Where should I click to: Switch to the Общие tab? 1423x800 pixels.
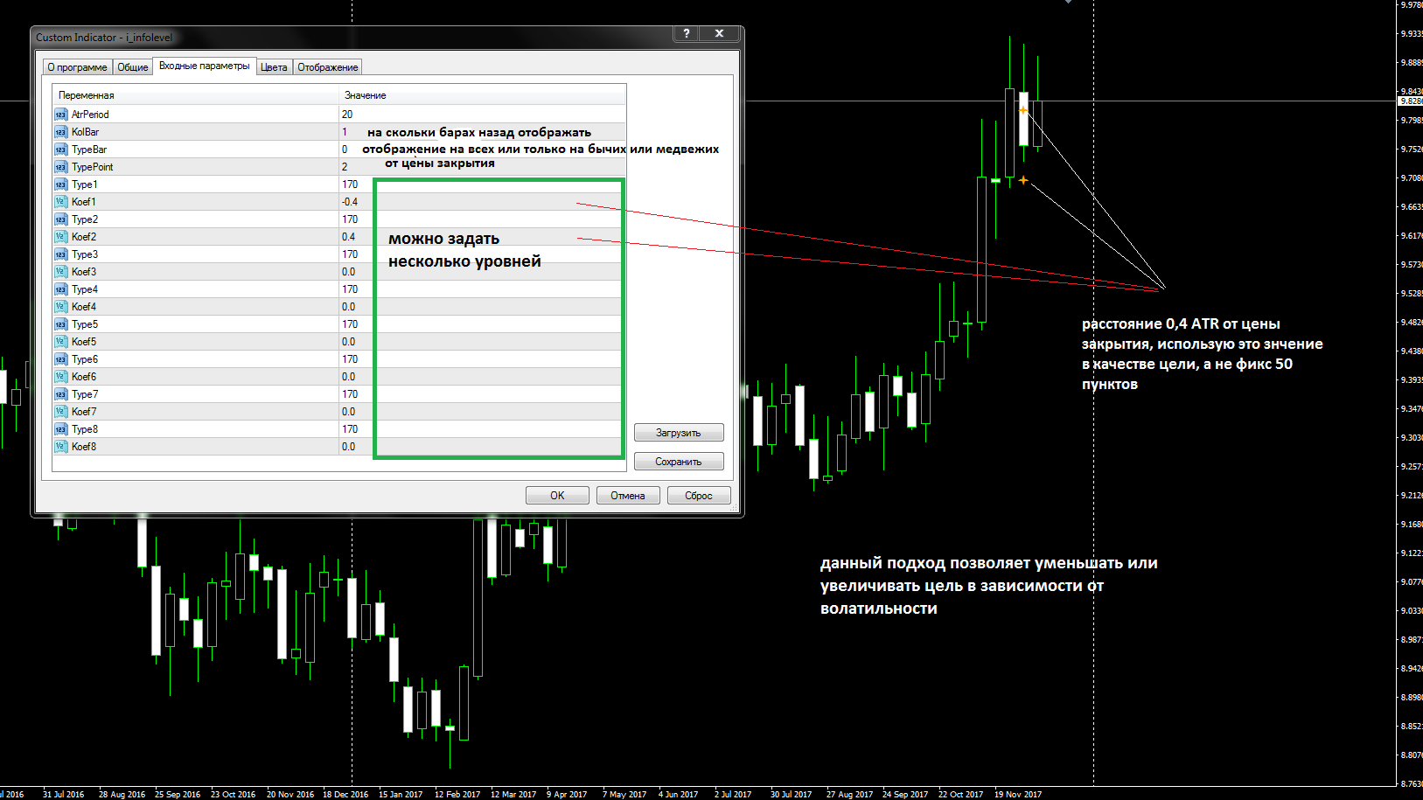click(133, 67)
